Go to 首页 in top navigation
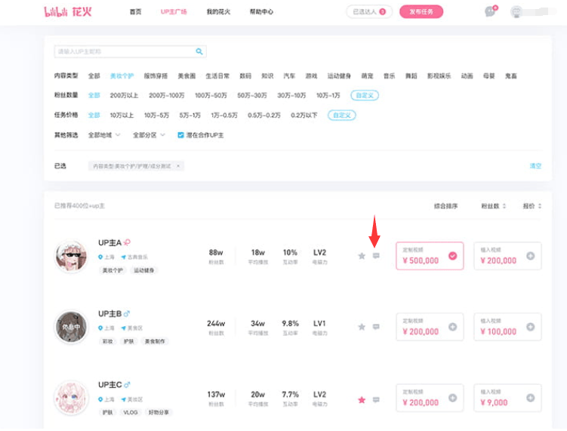Viewport: 567px width, 431px height. tap(135, 12)
